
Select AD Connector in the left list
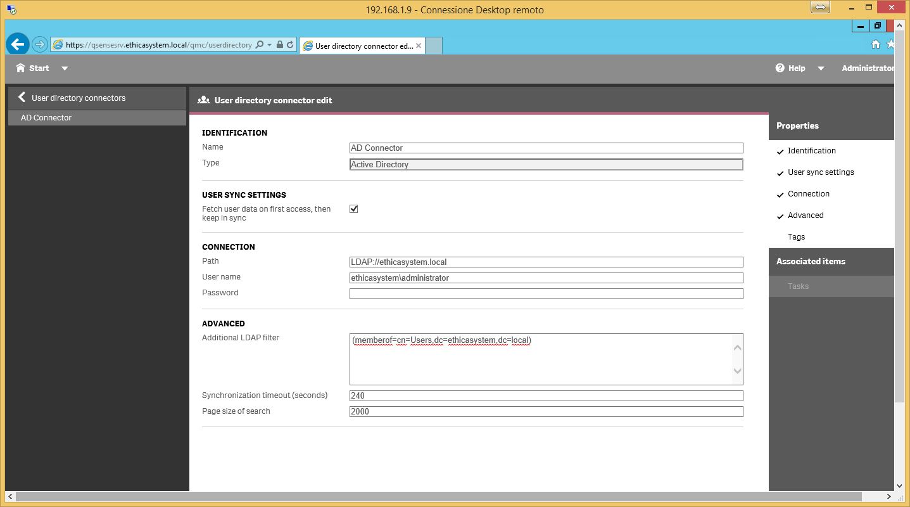[x=97, y=118]
